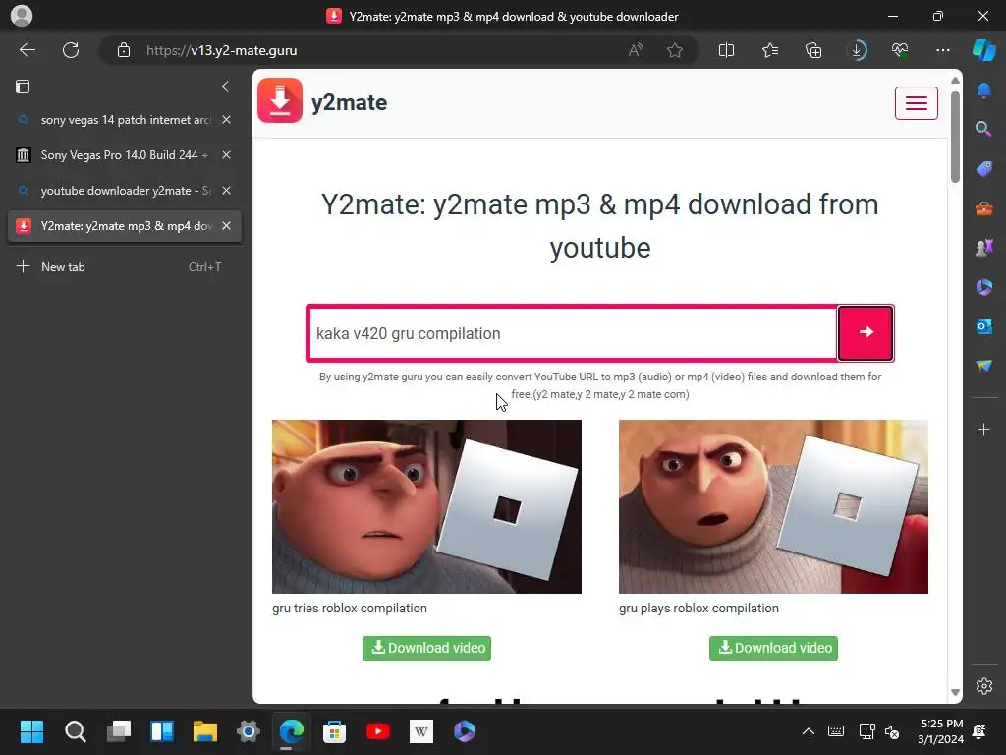This screenshot has height=755, width=1006.
Task: Open clock and date 5:25 PM
Action: (x=940, y=731)
